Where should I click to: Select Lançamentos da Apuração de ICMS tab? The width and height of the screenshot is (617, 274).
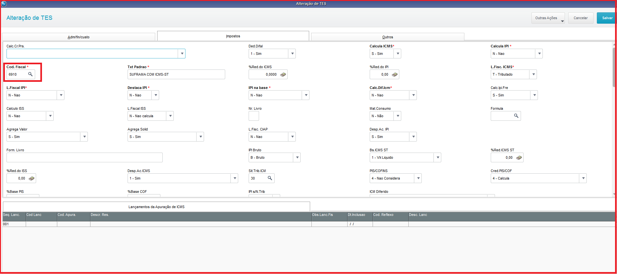coord(157,207)
